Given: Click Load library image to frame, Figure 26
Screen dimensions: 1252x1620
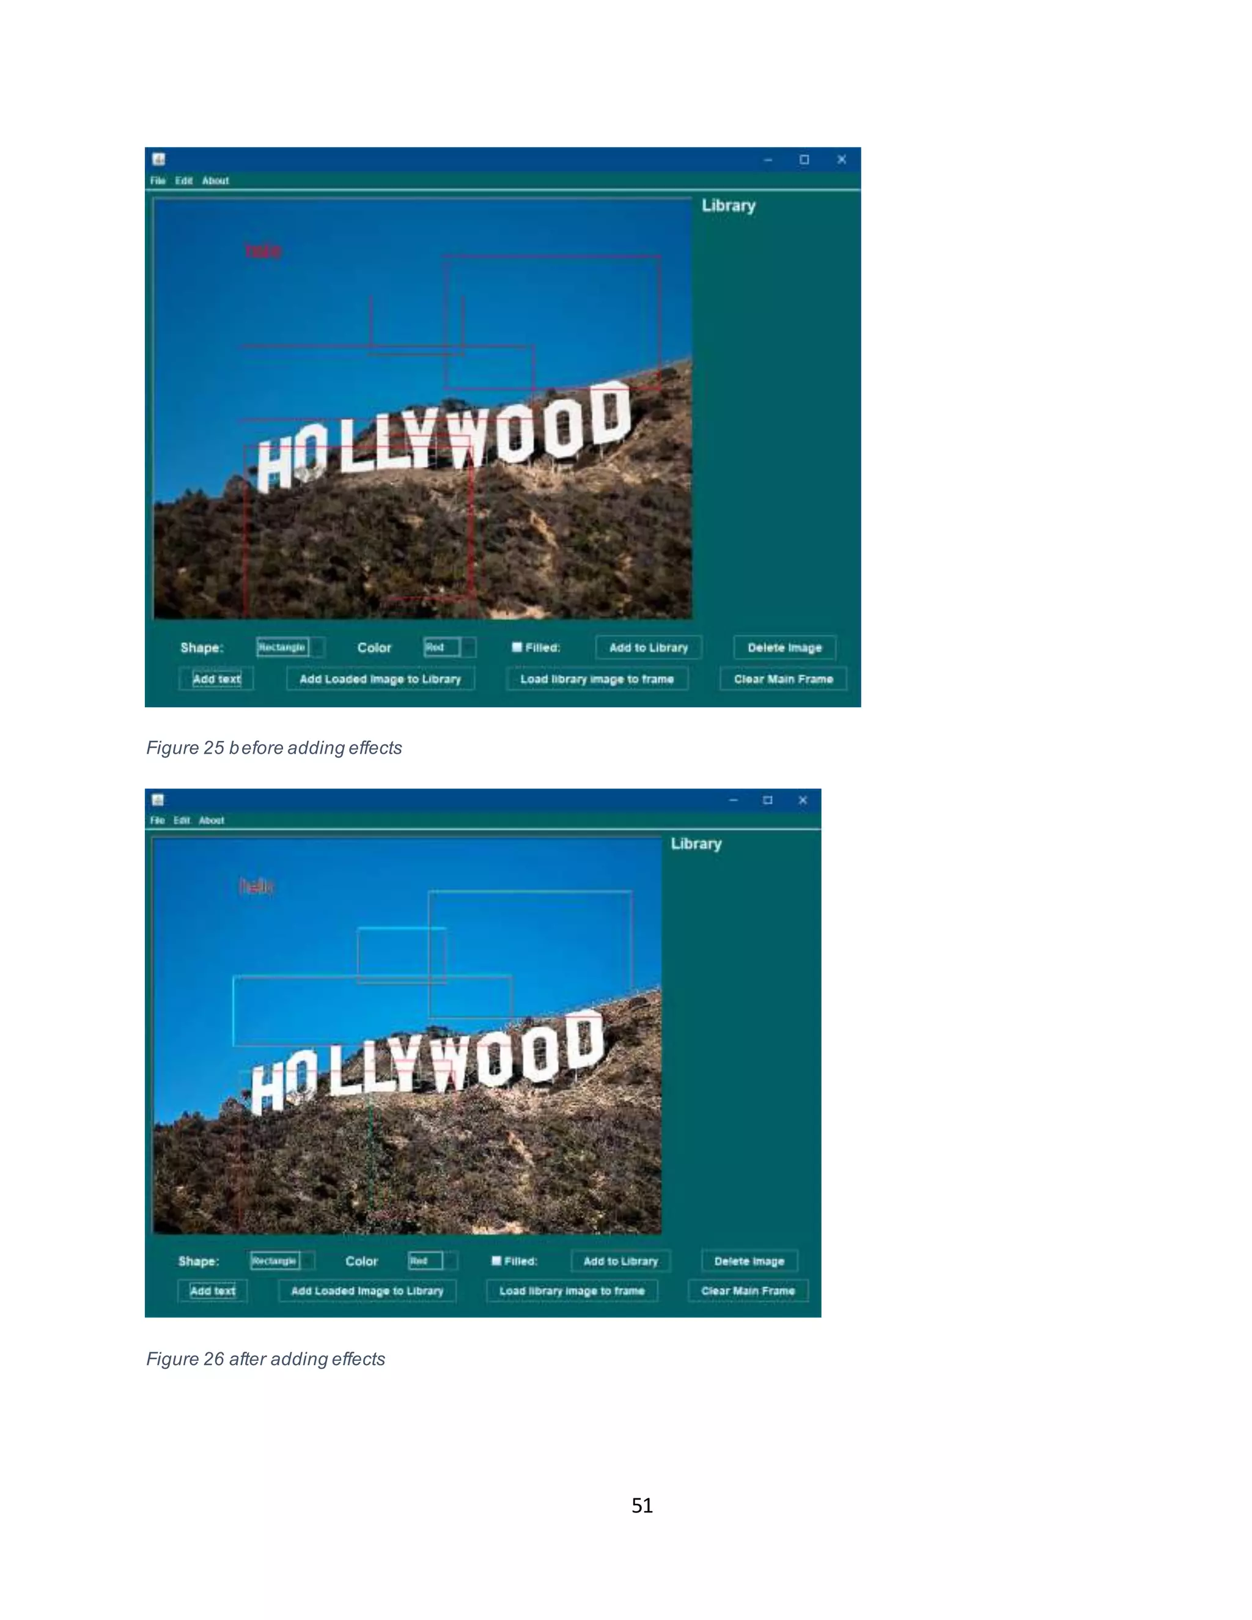Looking at the screenshot, I should pos(572,1290).
